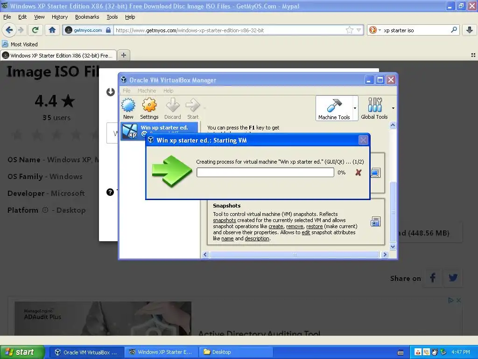
Task: Click the restore link in Snapshots text
Action: tap(315, 226)
